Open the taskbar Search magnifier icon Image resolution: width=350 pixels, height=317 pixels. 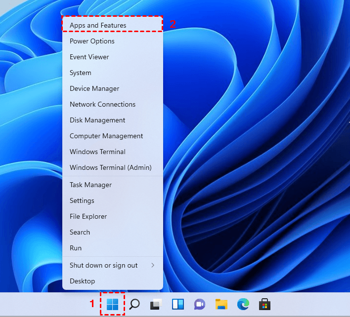134,304
